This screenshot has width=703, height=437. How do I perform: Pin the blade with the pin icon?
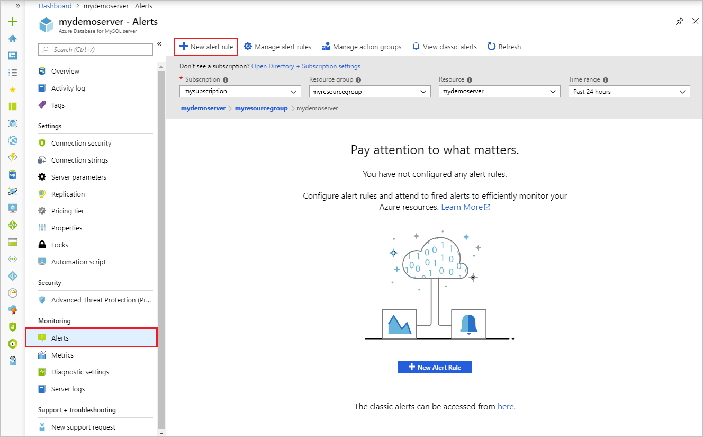point(680,22)
